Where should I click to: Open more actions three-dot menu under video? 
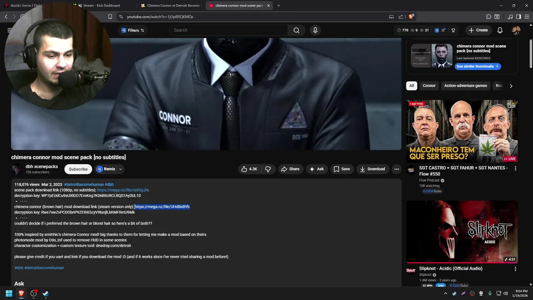tap(396, 169)
